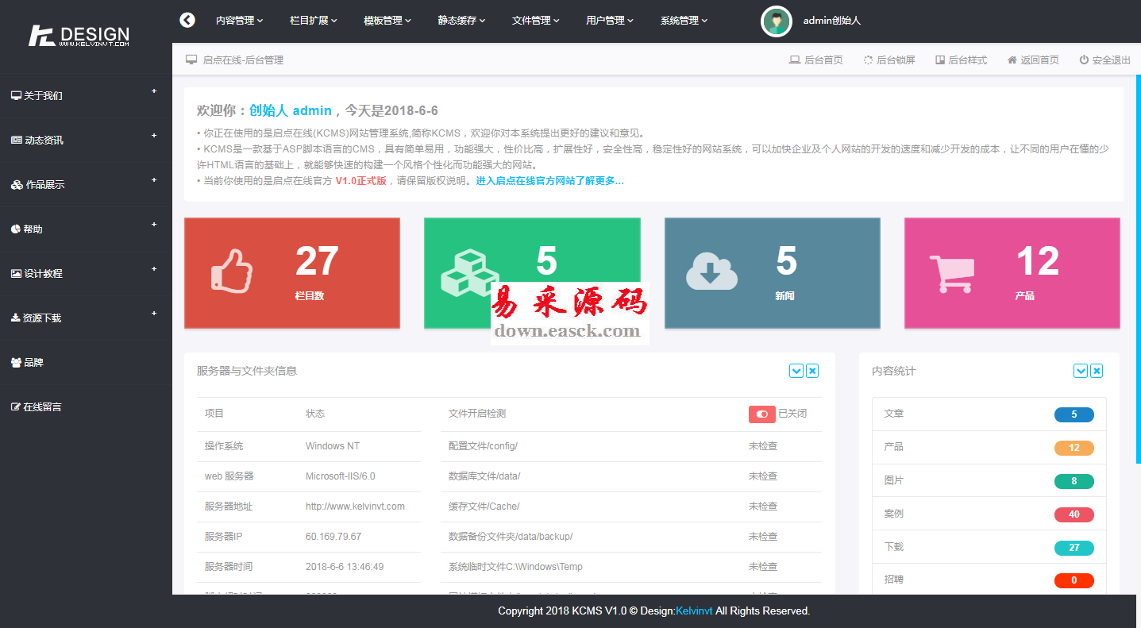Expand the 动态资讯 sidebar plus
Screen dimensions: 1141x628
154,135
